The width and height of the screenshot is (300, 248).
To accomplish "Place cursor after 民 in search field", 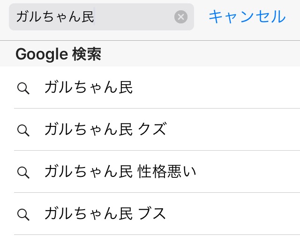I will [x=94, y=17].
